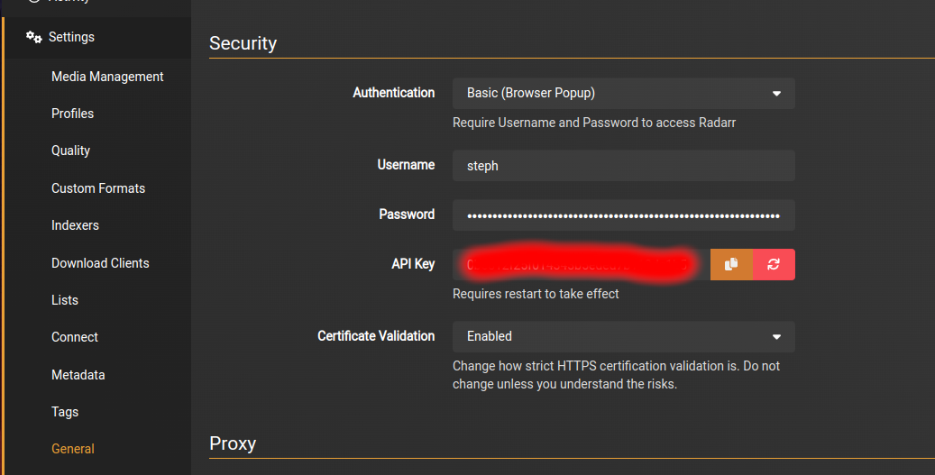Image resolution: width=935 pixels, height=475 pixels.
Task: Click the redacted API Key text field
Action: point(582,264)
